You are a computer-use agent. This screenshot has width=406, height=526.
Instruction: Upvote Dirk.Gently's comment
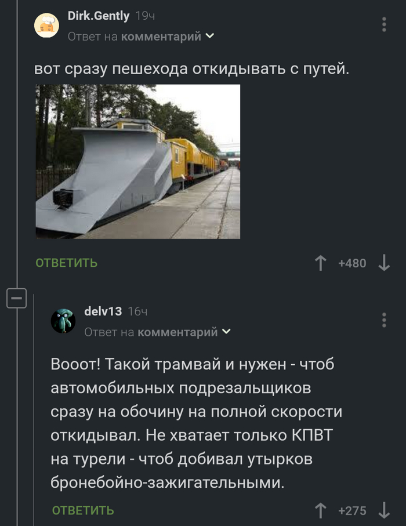pos(320,263)
